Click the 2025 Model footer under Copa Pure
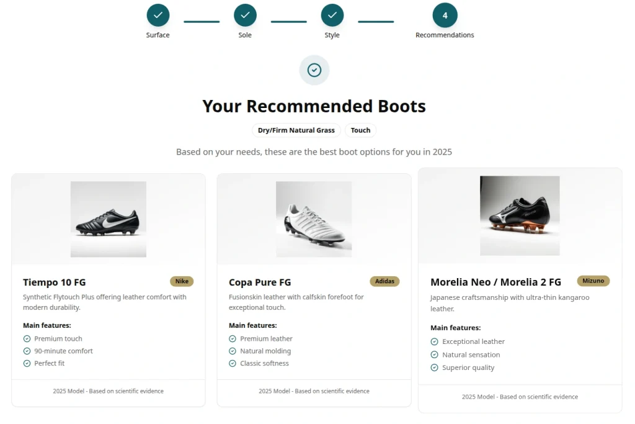The height and width of the screenshot is (424, 635). [x=313, y=391]
